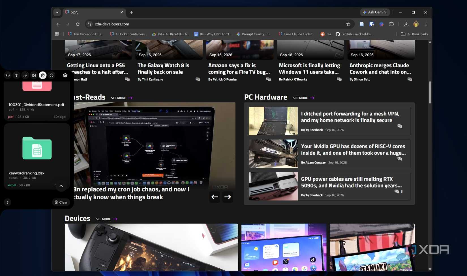View comments on the Amazon Fire TV article
467x276 pixels.
pos(269,79)
